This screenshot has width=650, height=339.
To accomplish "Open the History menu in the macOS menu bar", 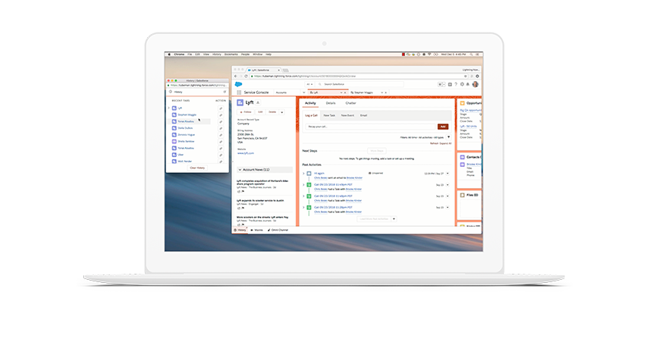I will pos(217,55).
